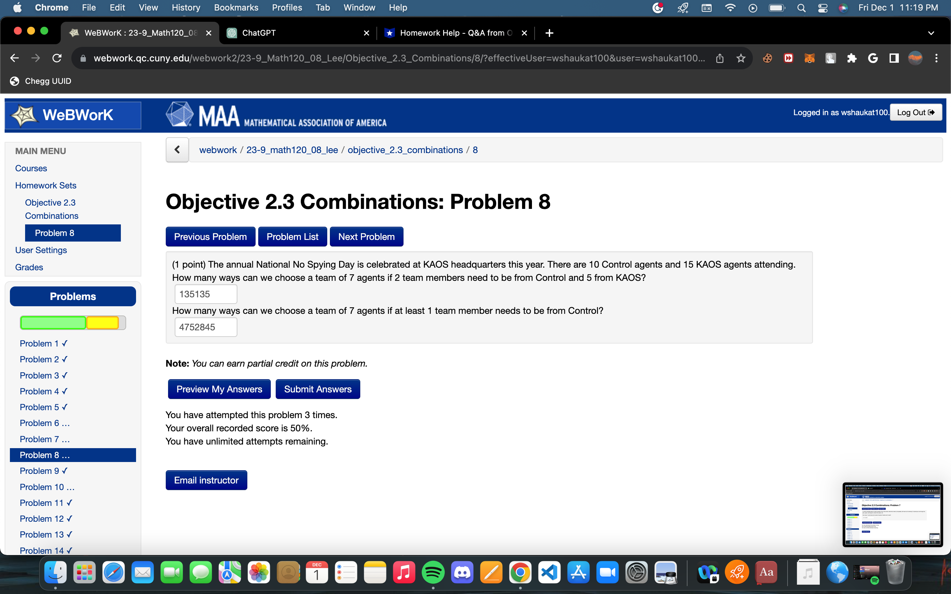The image size is (951, 594).
Task: Open the Bookmarks menu
Action: pyautogui.click(x=236, y=8)
